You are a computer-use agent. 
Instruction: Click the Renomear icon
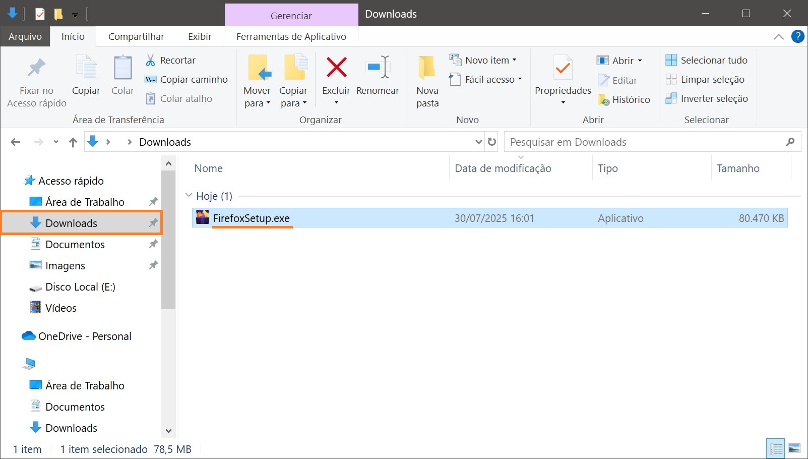[x=378, y=68]
